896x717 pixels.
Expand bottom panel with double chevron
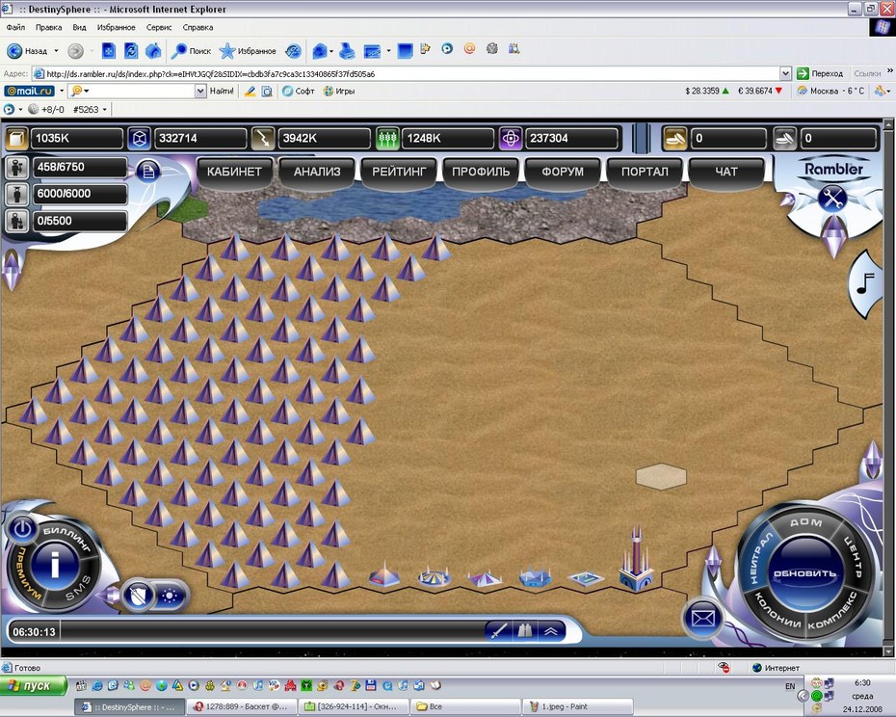[551, 631]
